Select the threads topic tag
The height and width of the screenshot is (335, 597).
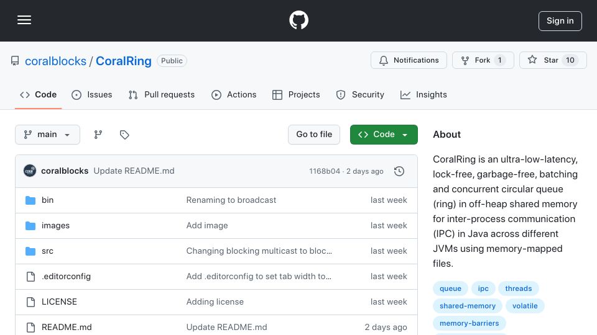click(519, 288)
